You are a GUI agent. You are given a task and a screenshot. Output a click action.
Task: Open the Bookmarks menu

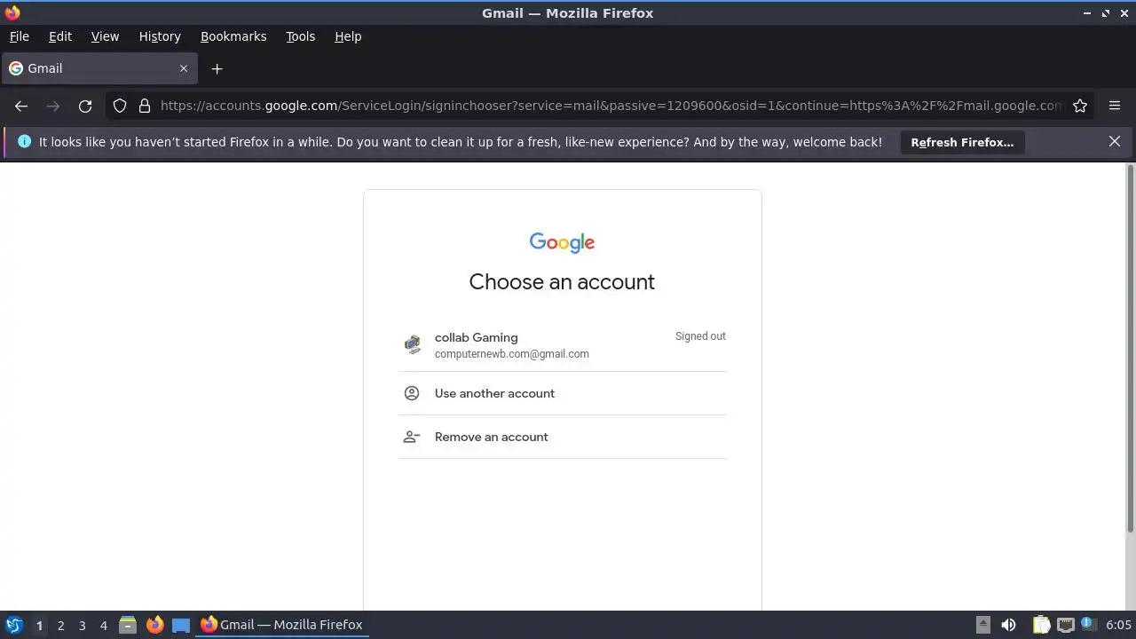click(233, 36)
